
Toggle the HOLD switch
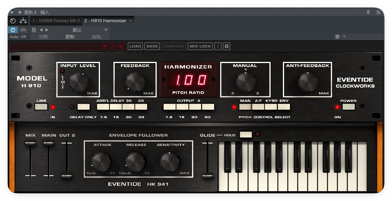246,134
